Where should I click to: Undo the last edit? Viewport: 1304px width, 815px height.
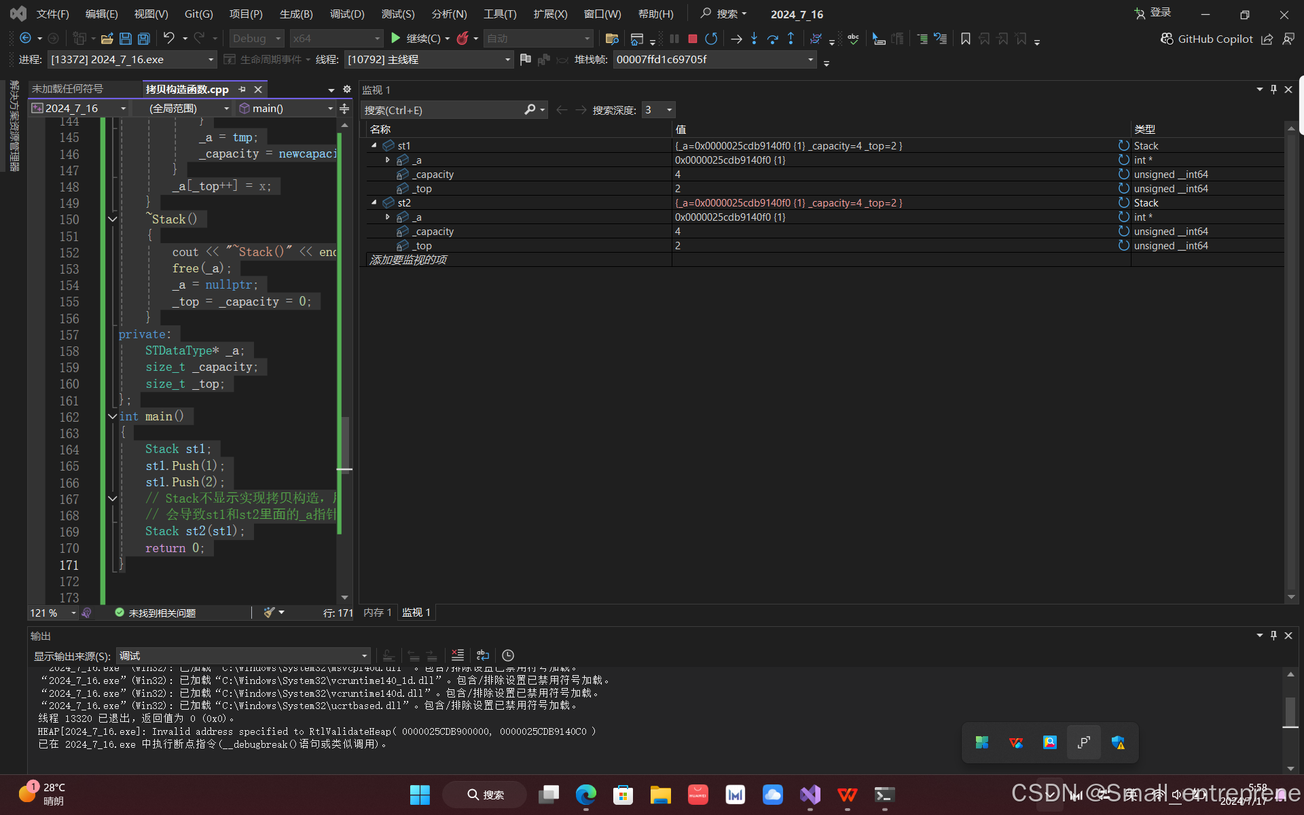[x=169, y=39]
